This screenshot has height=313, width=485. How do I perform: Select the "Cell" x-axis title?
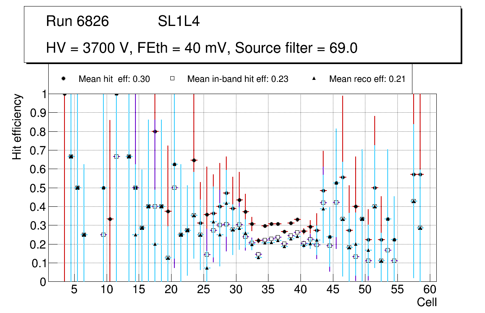pos(427,302)
